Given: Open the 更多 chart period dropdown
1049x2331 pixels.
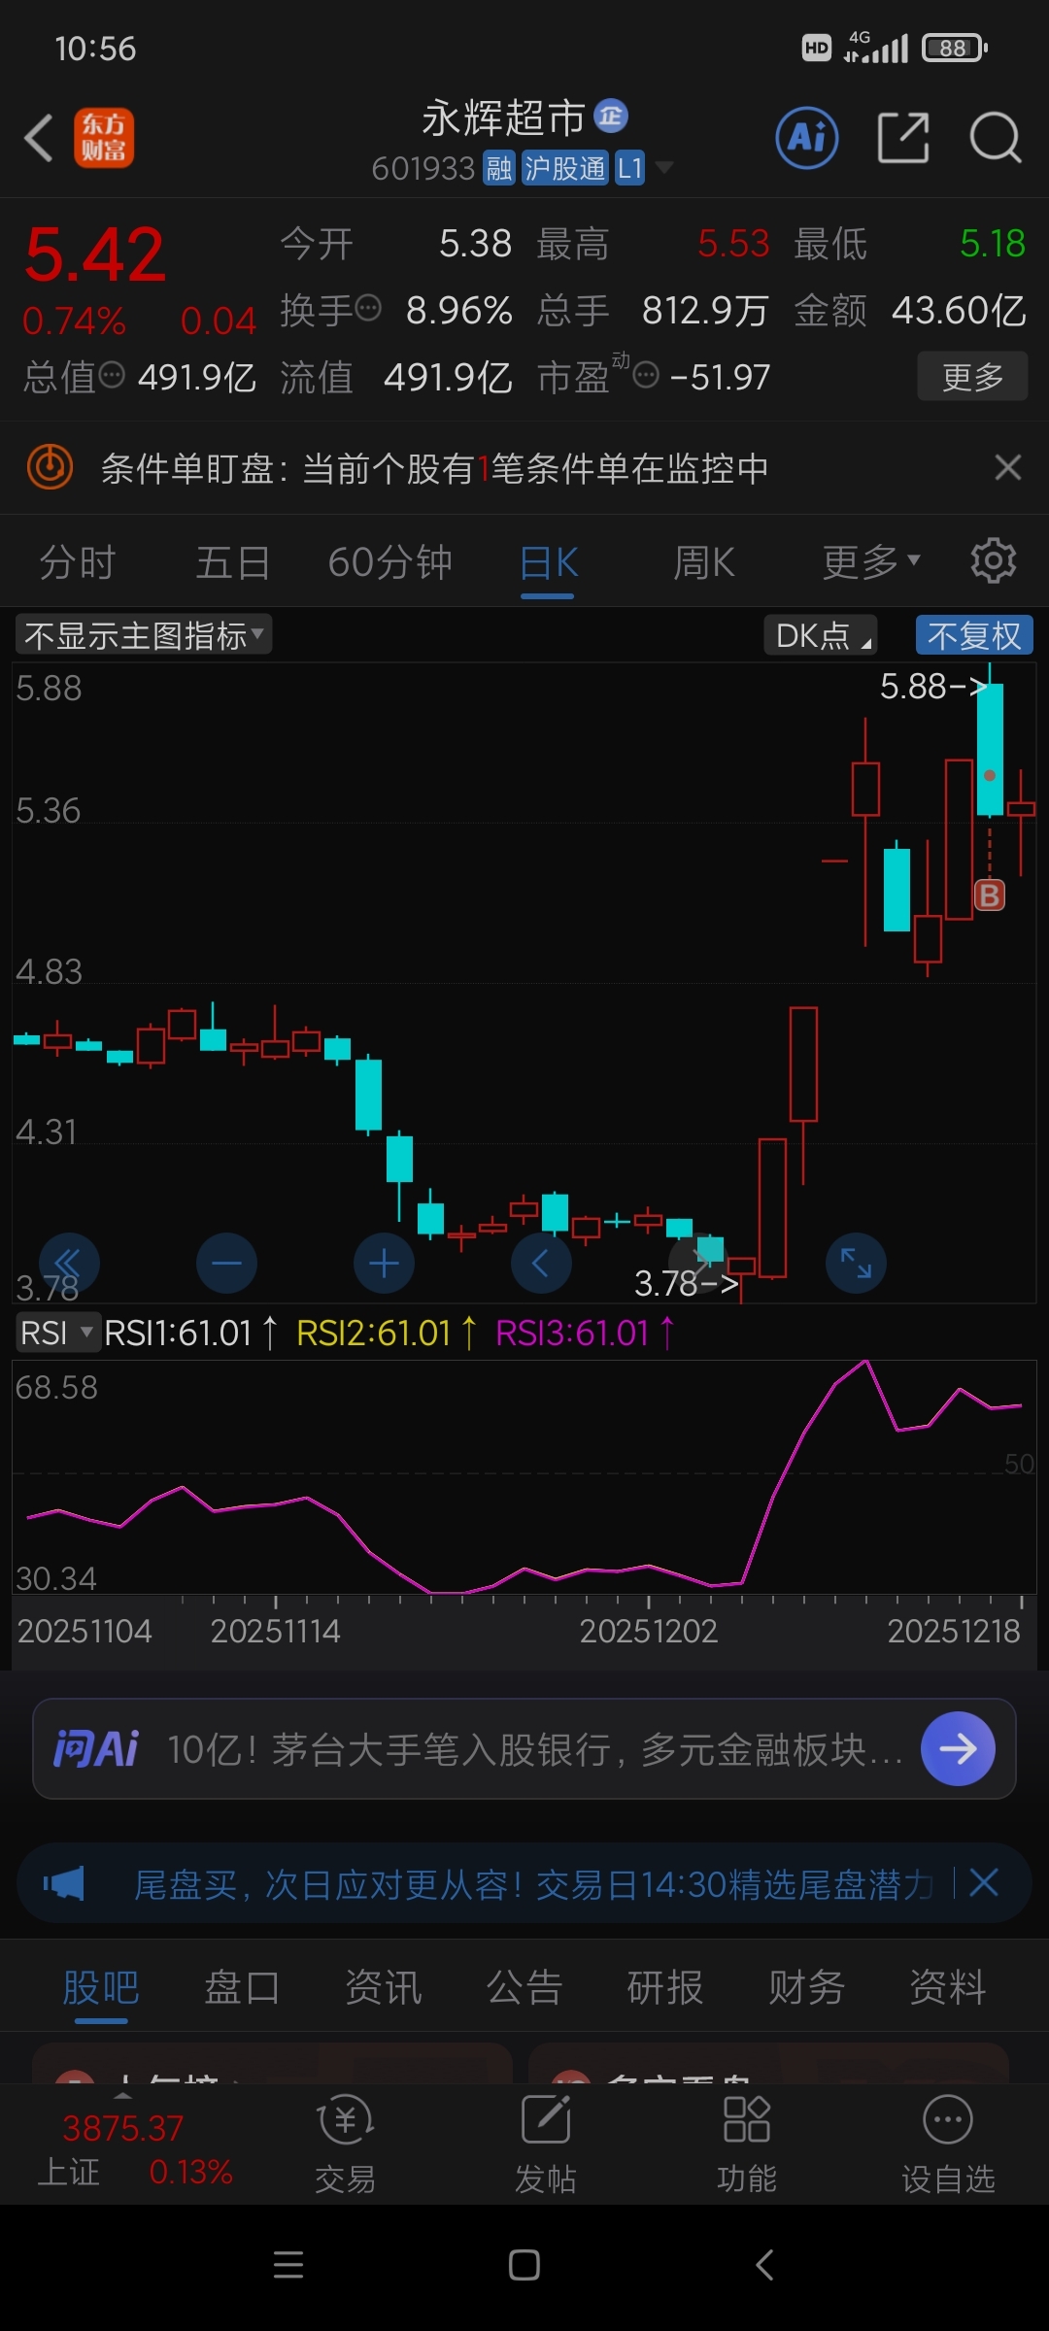Looking at the screenshot, I should (870, 561).
